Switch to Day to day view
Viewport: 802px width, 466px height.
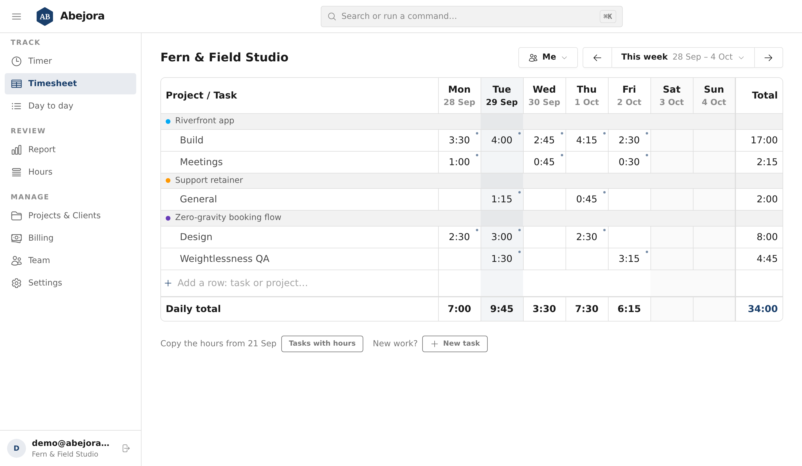[x=70, y=106]
